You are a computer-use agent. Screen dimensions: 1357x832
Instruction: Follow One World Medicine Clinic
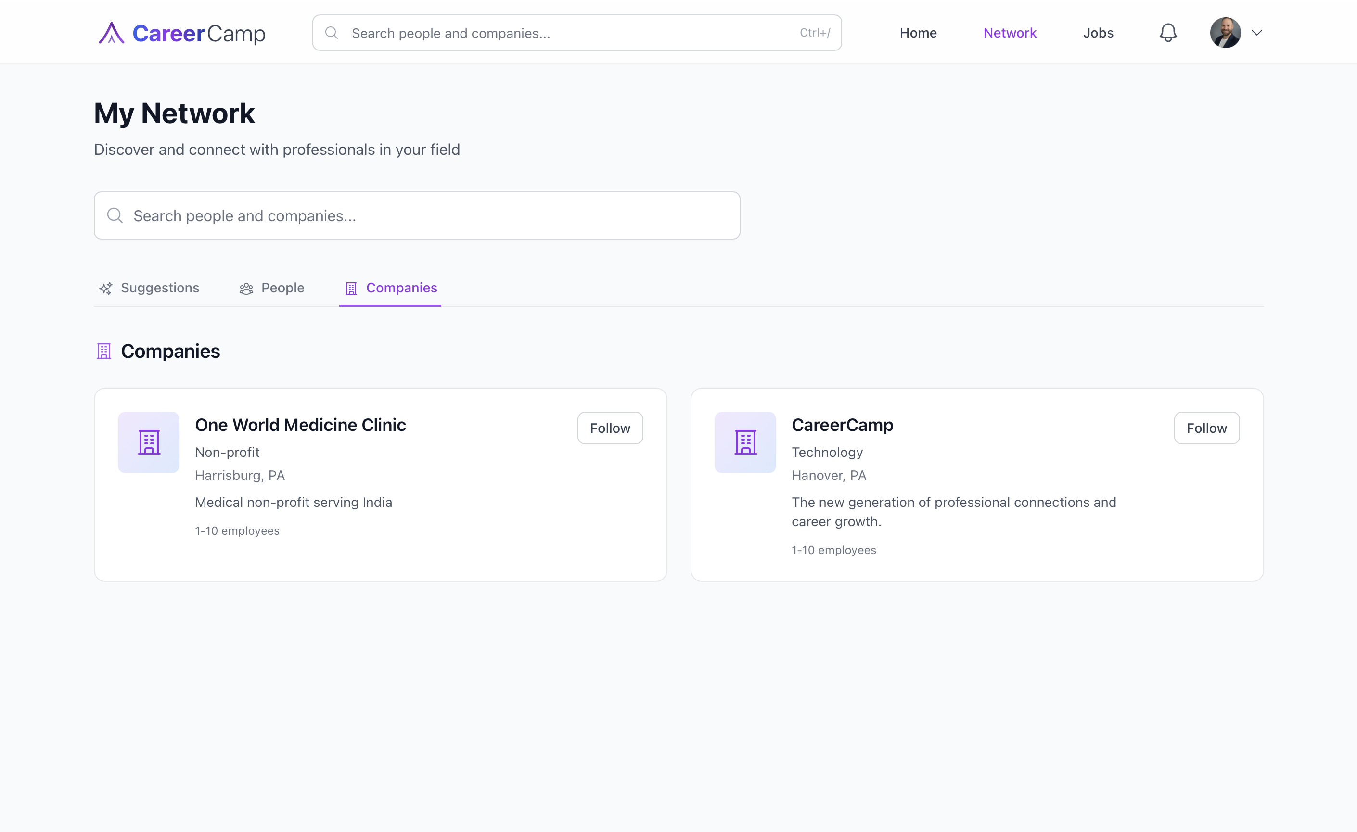click(610, 428)
